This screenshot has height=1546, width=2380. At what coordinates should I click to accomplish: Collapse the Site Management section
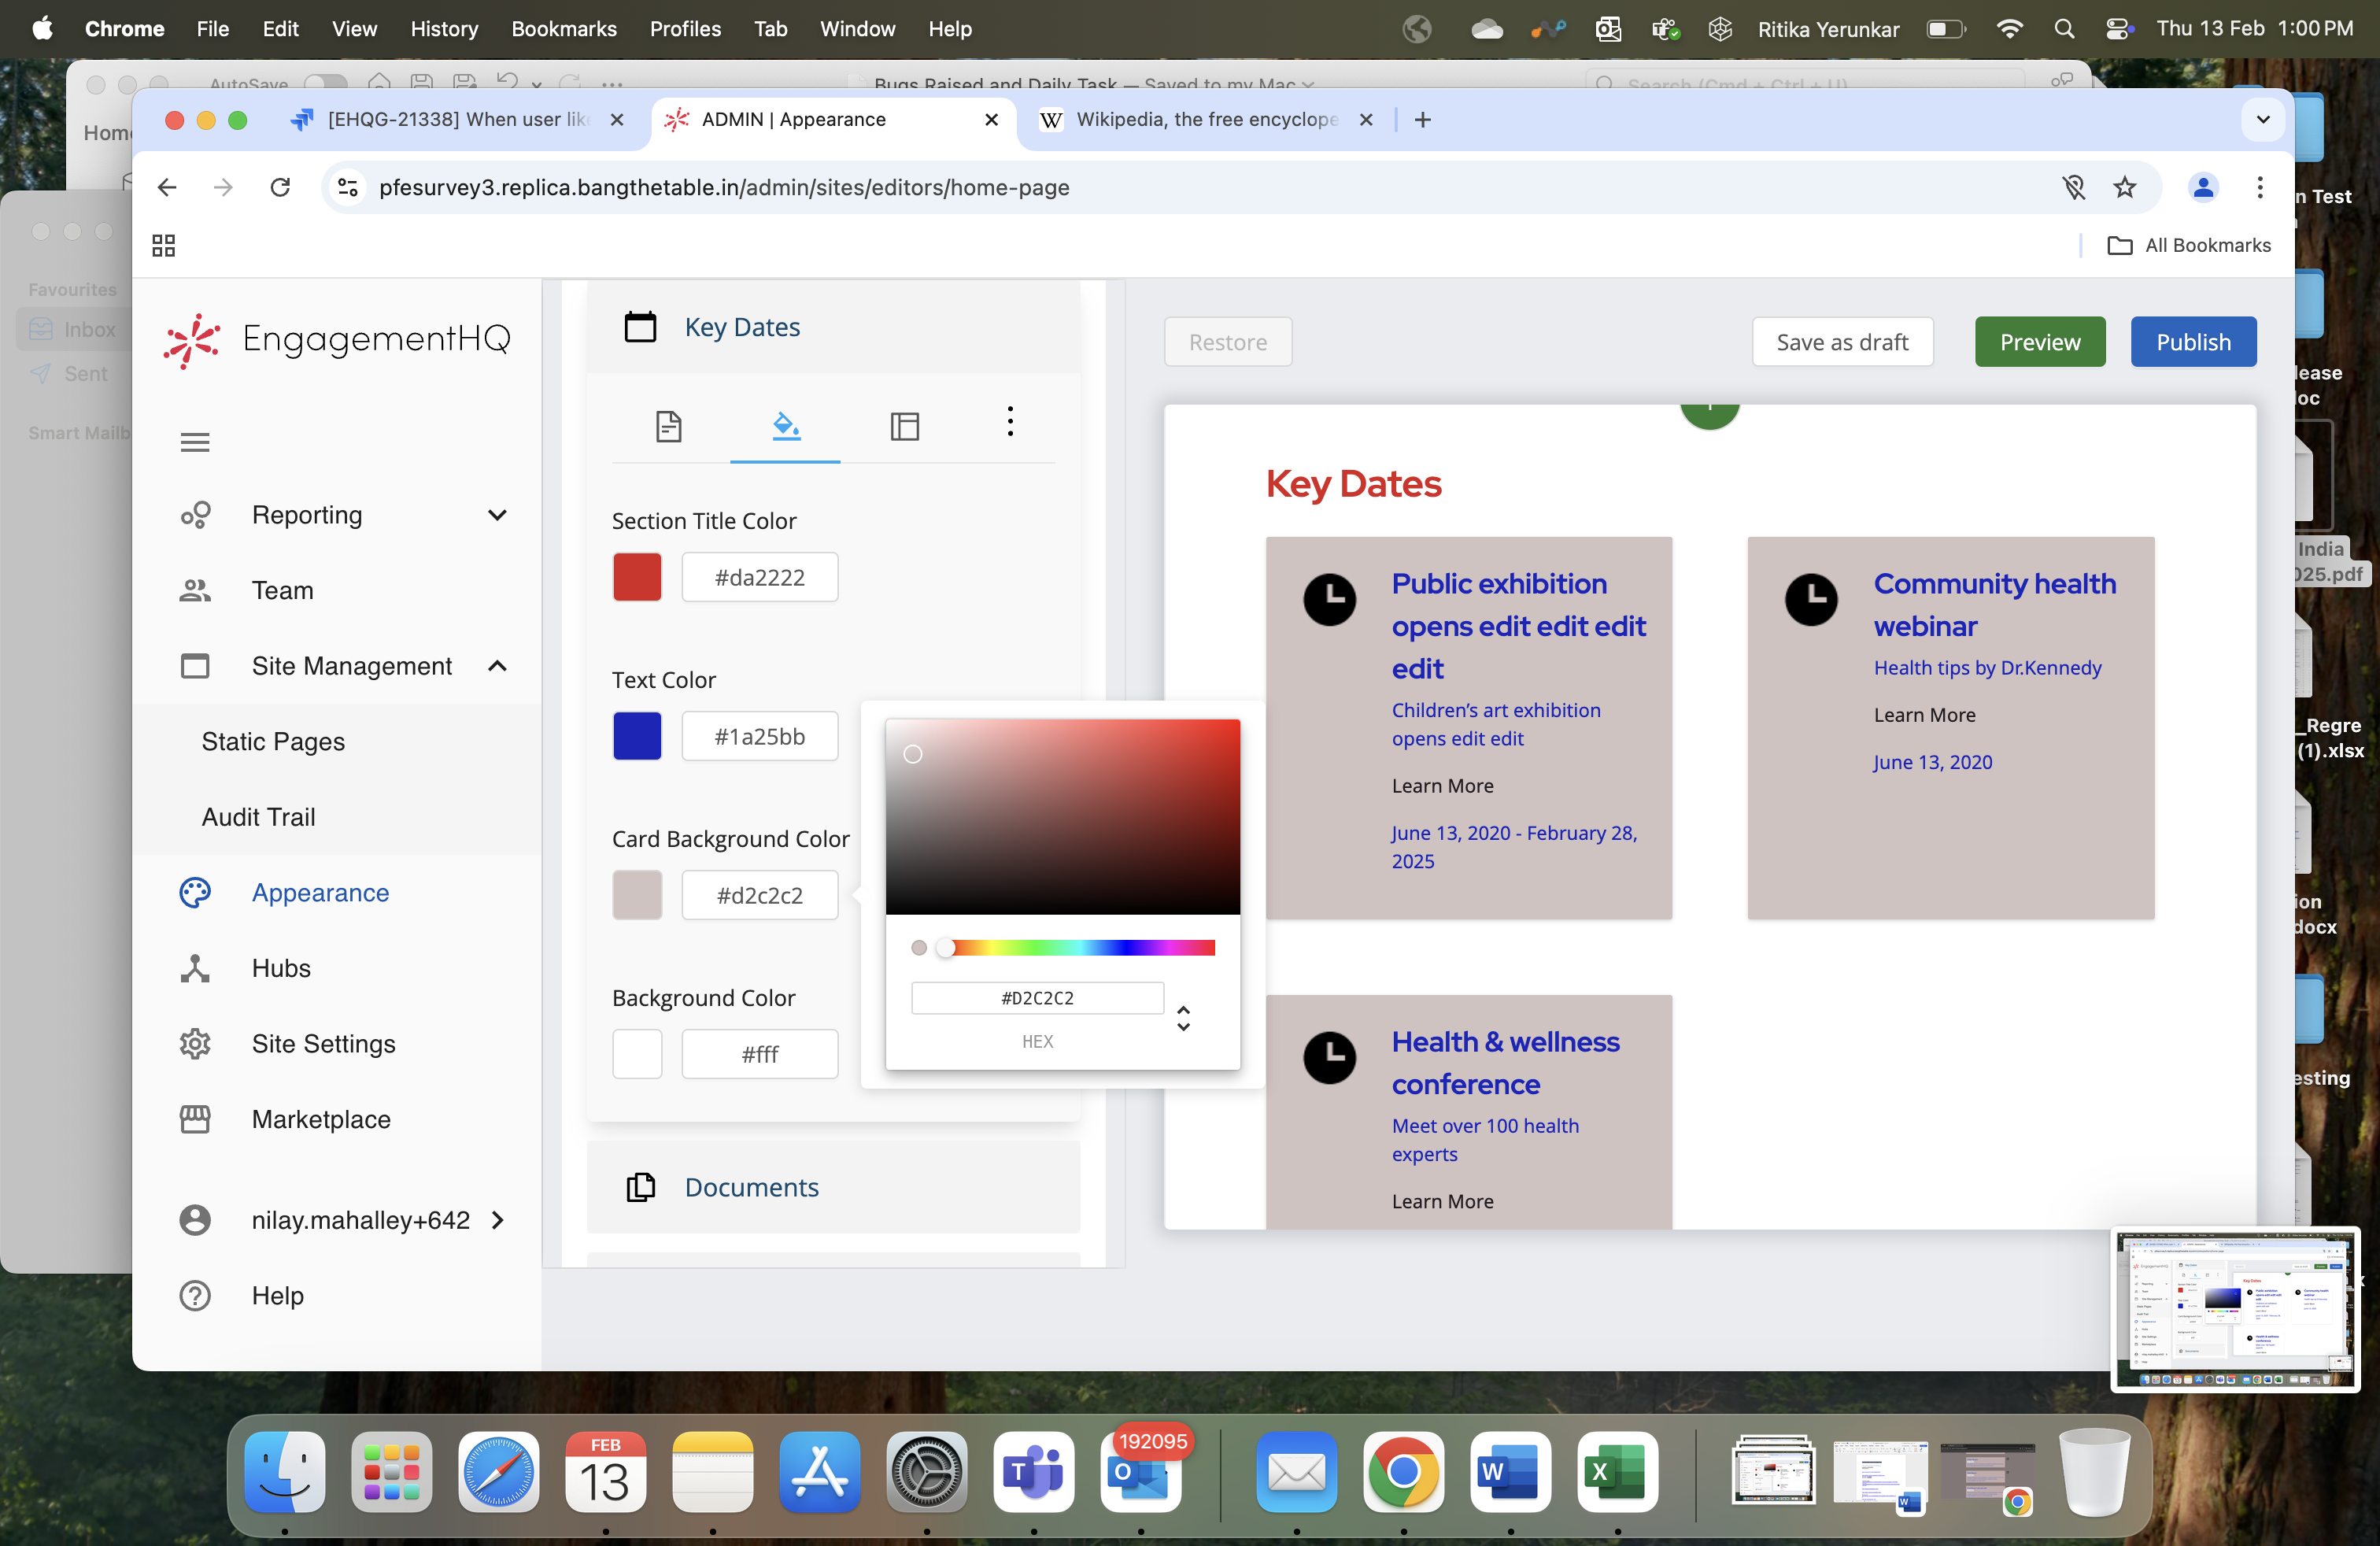click(x=497, y=666)
